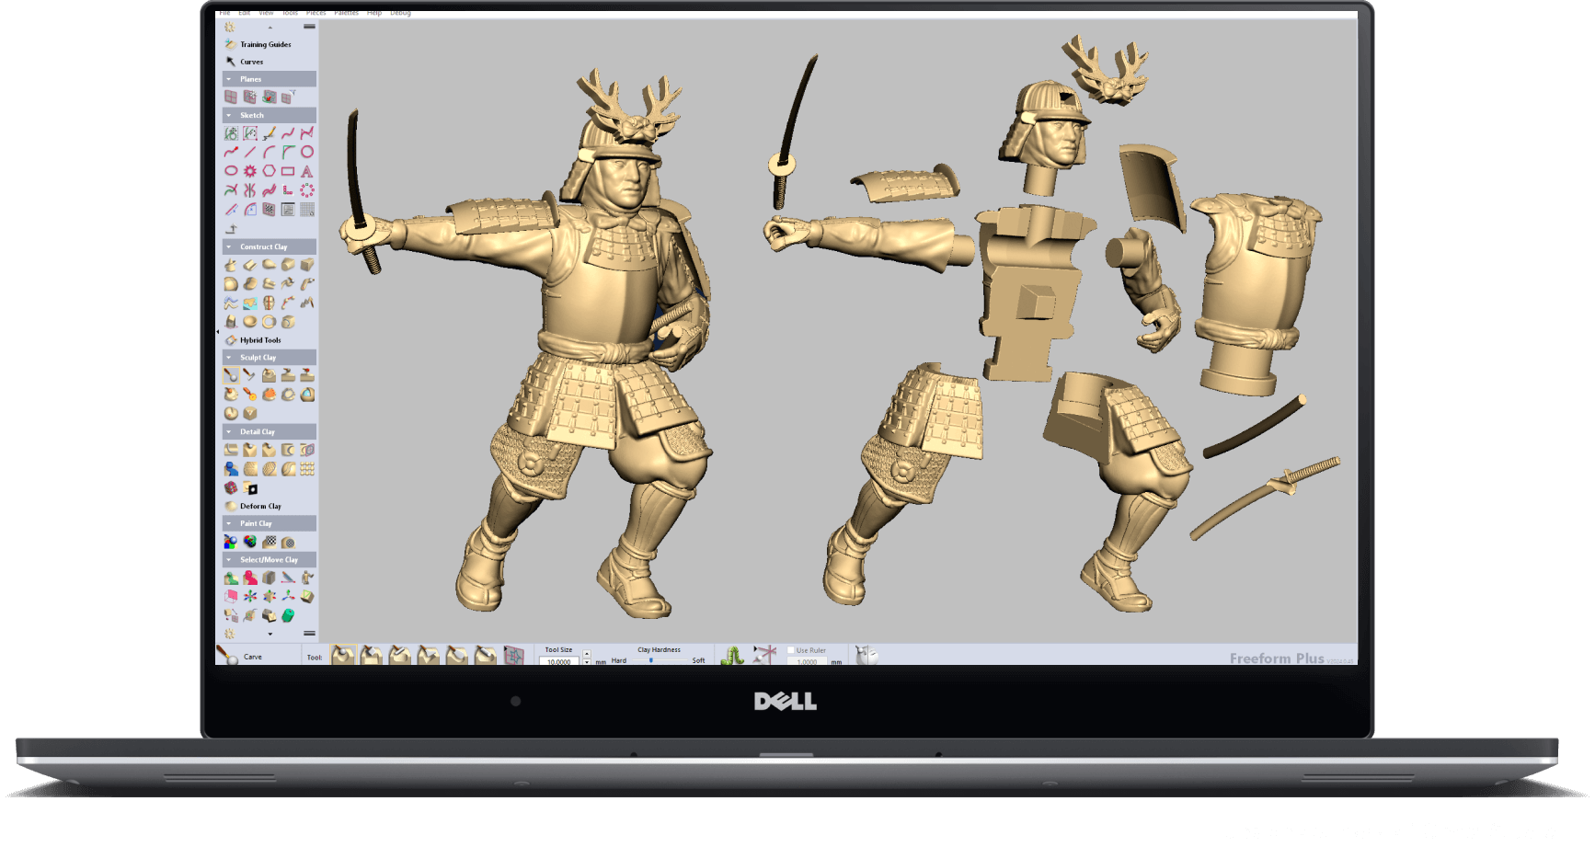
Task: Enable the Use Ruler checkbox
Action: (x=791, y=650)
